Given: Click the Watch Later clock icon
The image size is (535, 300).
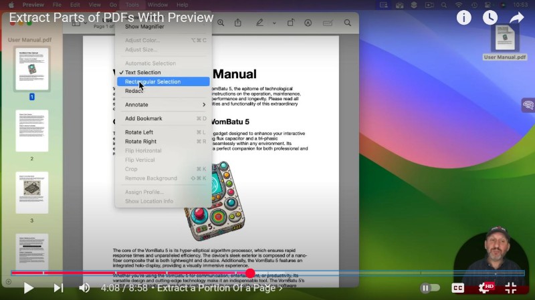Looking at the screenshot, I should click(490, 18).
